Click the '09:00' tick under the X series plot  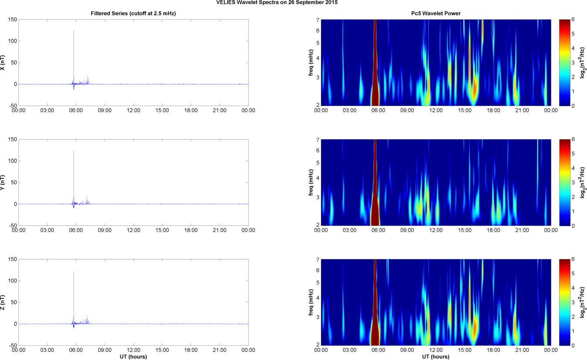click(x=105, y=110)
